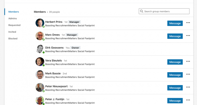Focus the Search group members field
Screen dimensions: 197x105
click(164, 11)
